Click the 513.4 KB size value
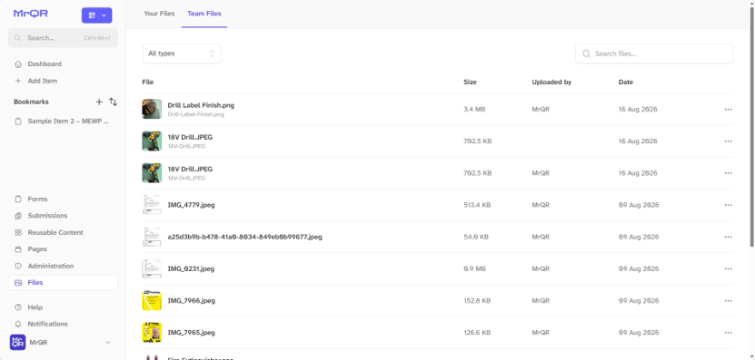 [477, 205]
